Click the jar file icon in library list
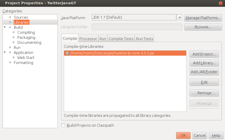Screen dimensions: 225x140 pos(67,53)
